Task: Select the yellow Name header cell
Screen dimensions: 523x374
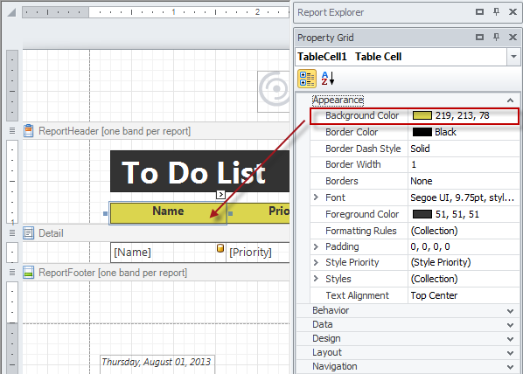Action: (168, 212)
